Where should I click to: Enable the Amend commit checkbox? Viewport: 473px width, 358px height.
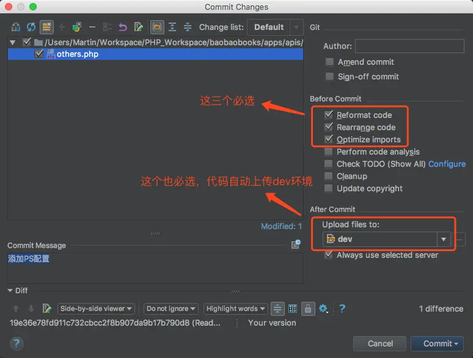(x=329, y=62)
